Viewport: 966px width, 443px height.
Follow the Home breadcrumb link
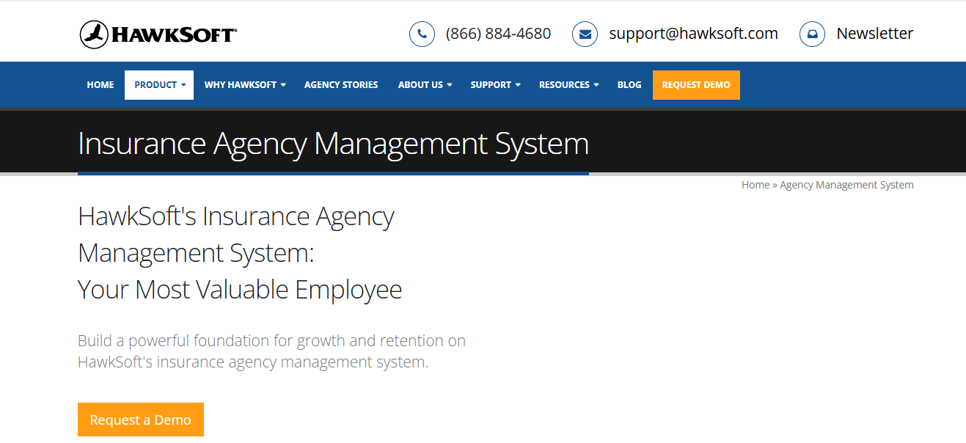pyautogui.click(x=755, y=185)
